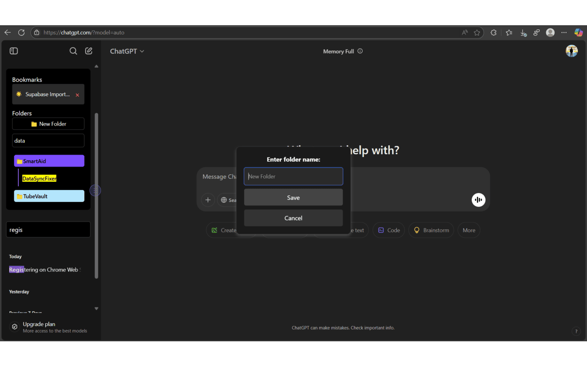Click the 'Yesterday' section label
The height and width of the screenshot is (367, 587).
19,292
